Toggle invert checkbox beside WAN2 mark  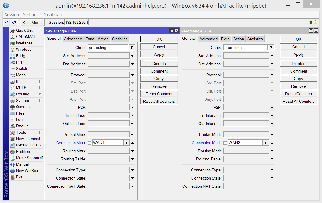pos(225,143)
